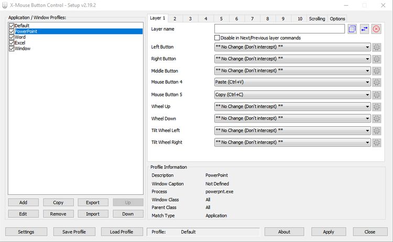The image size is (393, 242).
Task: Open the Wheel Down action dropdown
Action: (292, 118)
